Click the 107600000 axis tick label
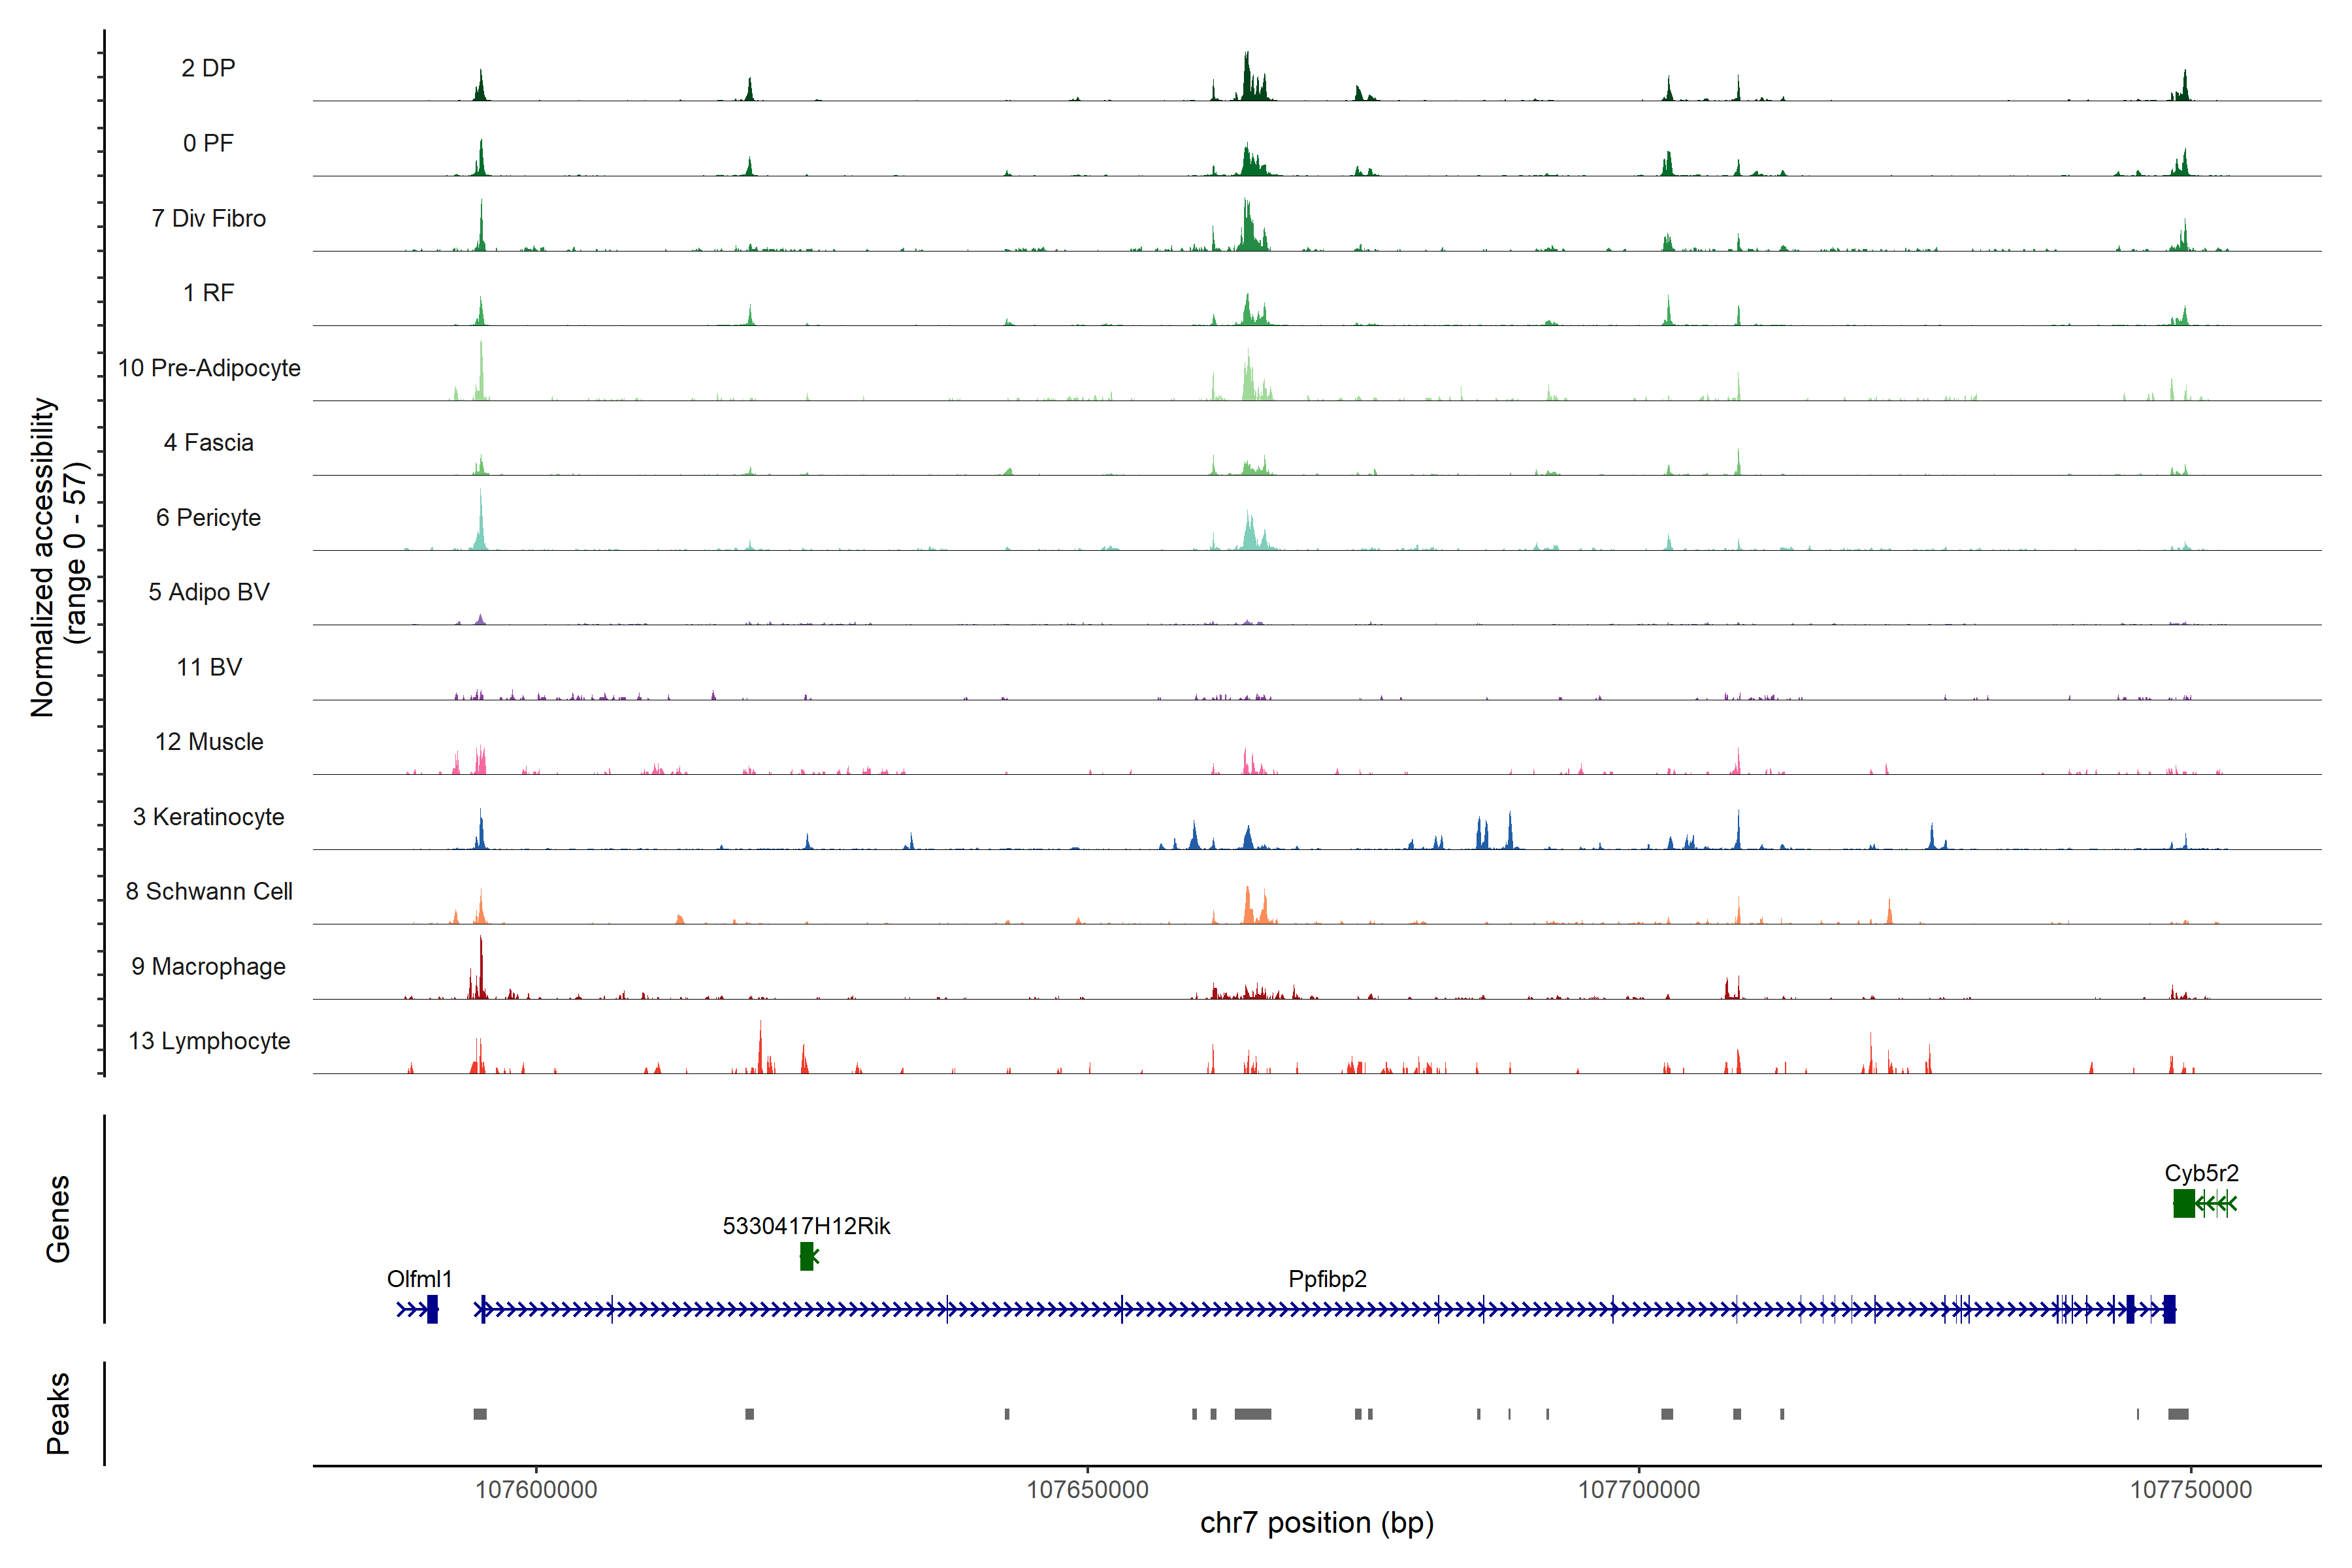Viewport: 2352px width, 1568px height. (536, 1489)
